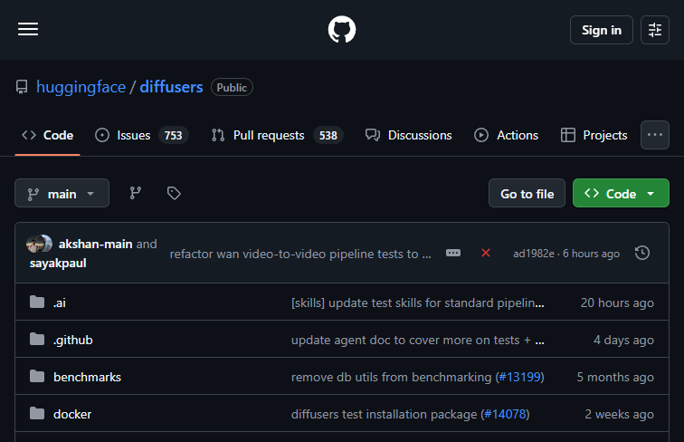The width and height of the screenshot is (684, 442).
Task: Click '4 days ago' timestamp
Action: click(623, 340)
